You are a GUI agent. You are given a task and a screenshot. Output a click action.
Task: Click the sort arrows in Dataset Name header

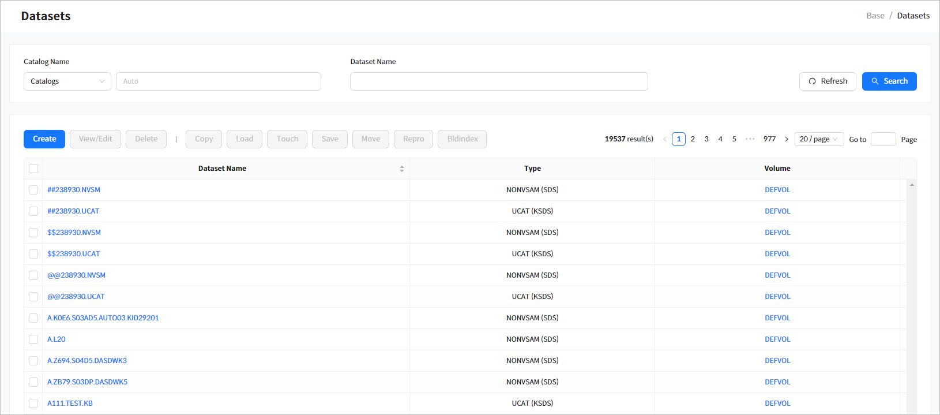(401, 169)
